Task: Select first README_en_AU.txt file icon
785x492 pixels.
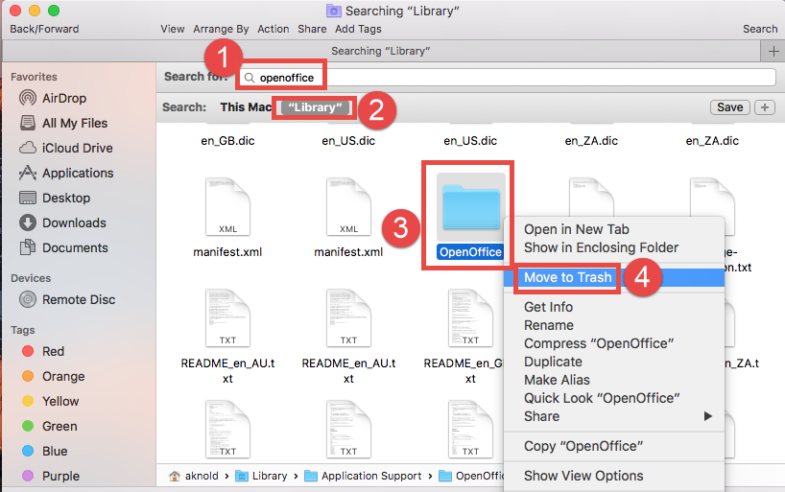Action: click(x=227, y=317)
